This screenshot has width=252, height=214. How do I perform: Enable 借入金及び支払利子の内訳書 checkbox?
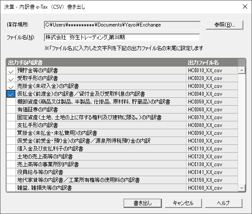(x=11, y=149)
